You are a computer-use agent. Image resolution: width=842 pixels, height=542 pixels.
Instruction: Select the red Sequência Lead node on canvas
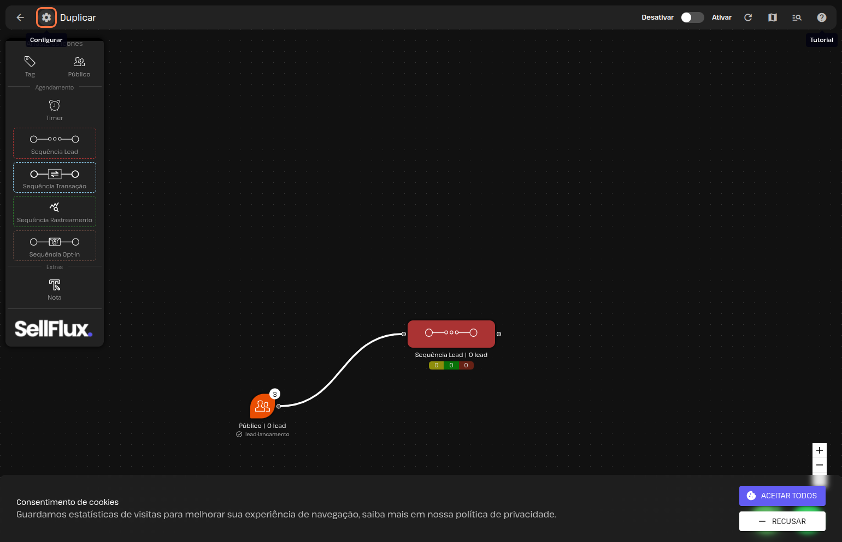tap(451, 333)
